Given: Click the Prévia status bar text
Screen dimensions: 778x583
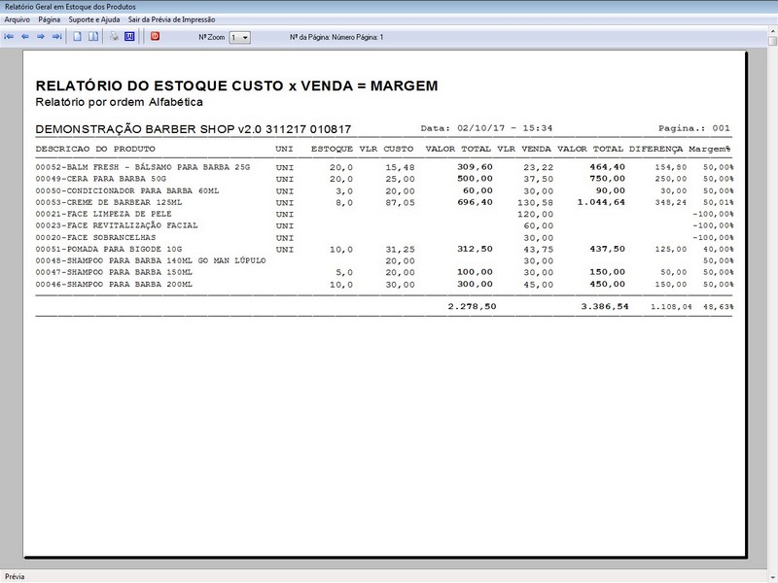Looking at the screenshot, I should click(x=15, y=576).
